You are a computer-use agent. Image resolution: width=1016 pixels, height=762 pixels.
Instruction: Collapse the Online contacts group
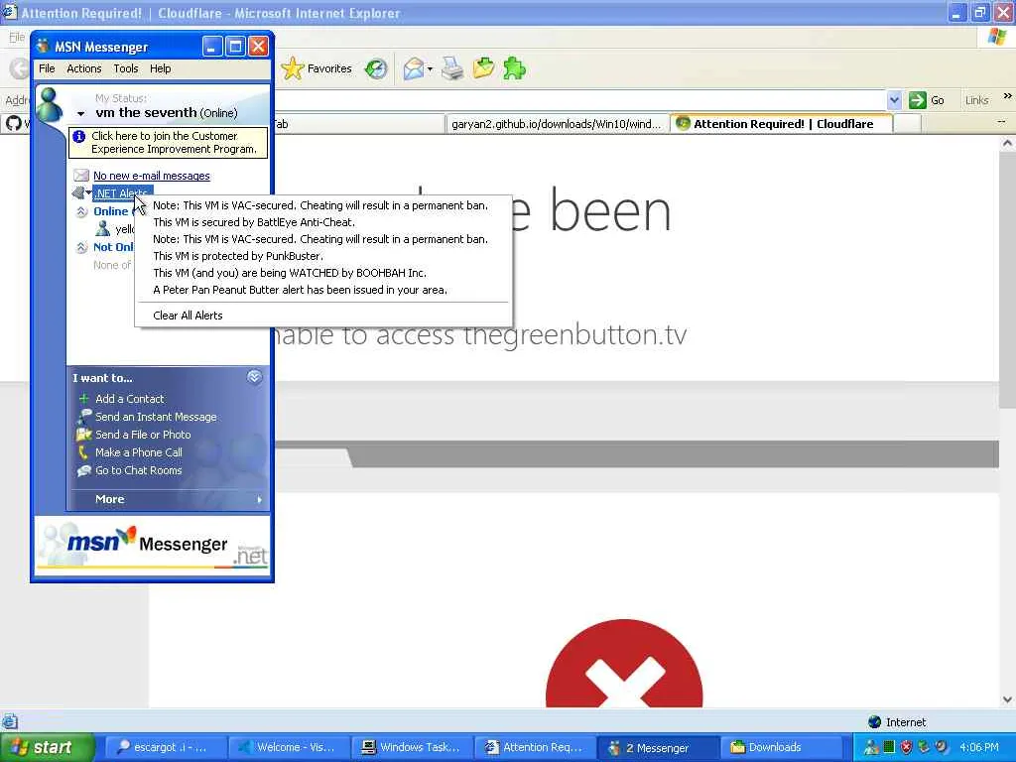[81, 212]
